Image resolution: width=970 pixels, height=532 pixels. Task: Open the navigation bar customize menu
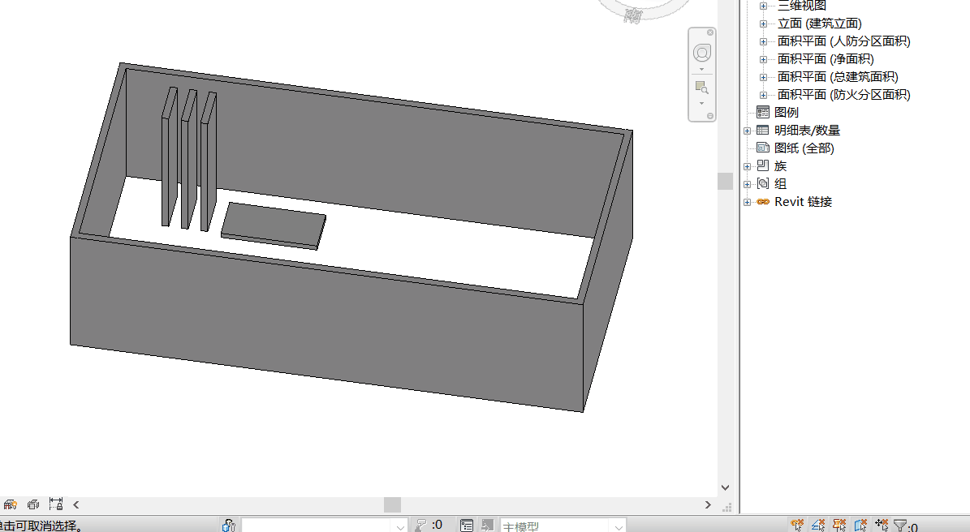pos(710,115)
